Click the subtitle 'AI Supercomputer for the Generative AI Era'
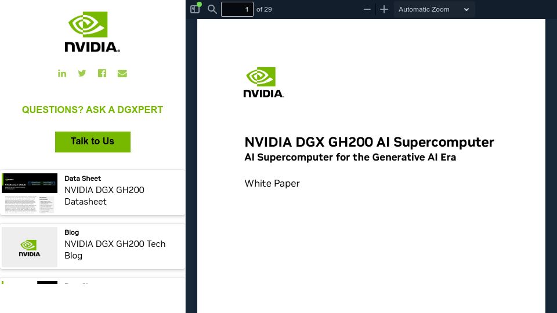Viewport: 557px width, 313px height. click(350, 157)
